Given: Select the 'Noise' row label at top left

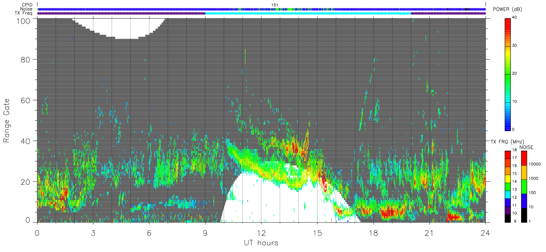Looking at the screenshot, I should (27, 9).
